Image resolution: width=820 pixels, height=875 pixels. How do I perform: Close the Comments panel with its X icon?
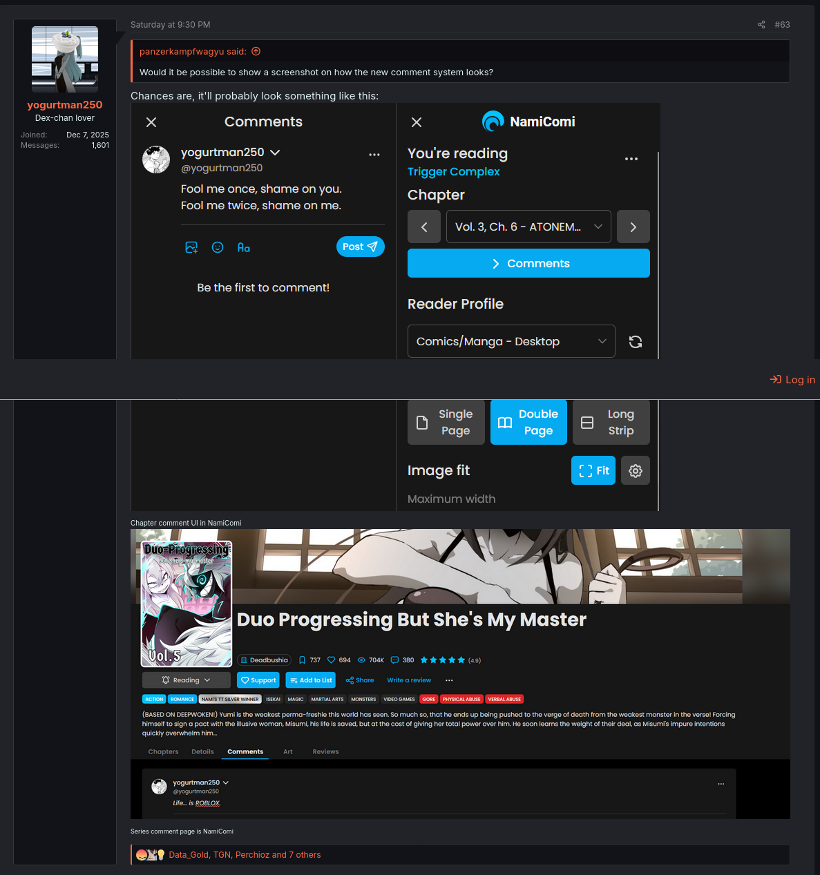pyautogui.click(x=151, y=122)
